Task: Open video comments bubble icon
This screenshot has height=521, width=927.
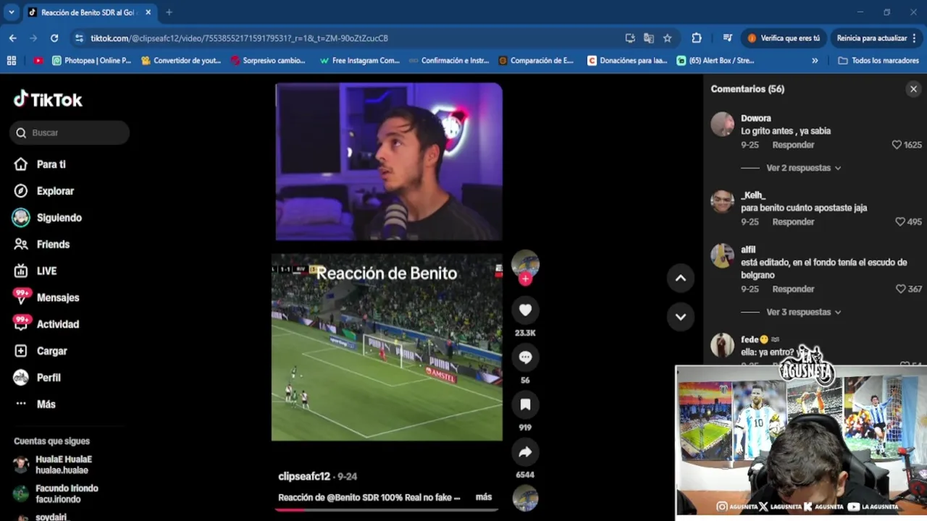Action: coord(525,357)
